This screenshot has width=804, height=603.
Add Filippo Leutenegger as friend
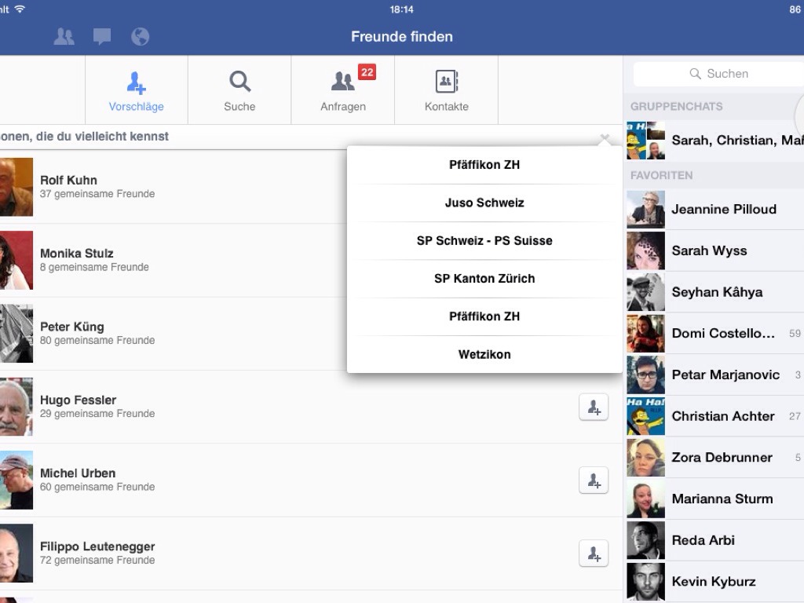[594, 553]
